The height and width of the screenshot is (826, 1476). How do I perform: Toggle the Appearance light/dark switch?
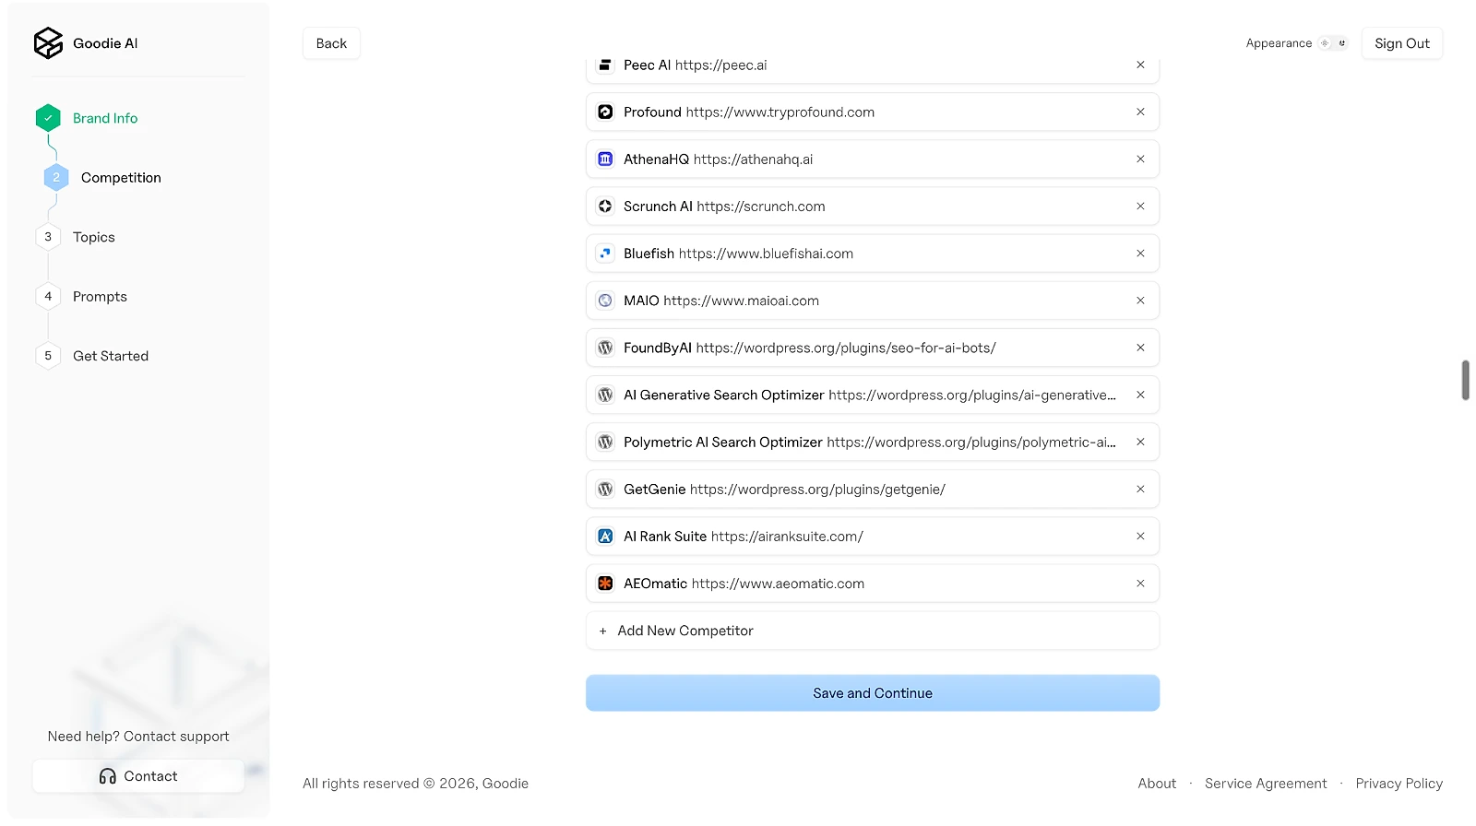1333,43
